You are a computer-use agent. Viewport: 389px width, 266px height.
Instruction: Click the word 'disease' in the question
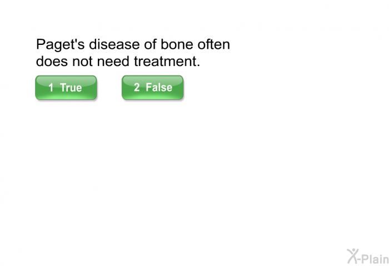pos(114,44)
